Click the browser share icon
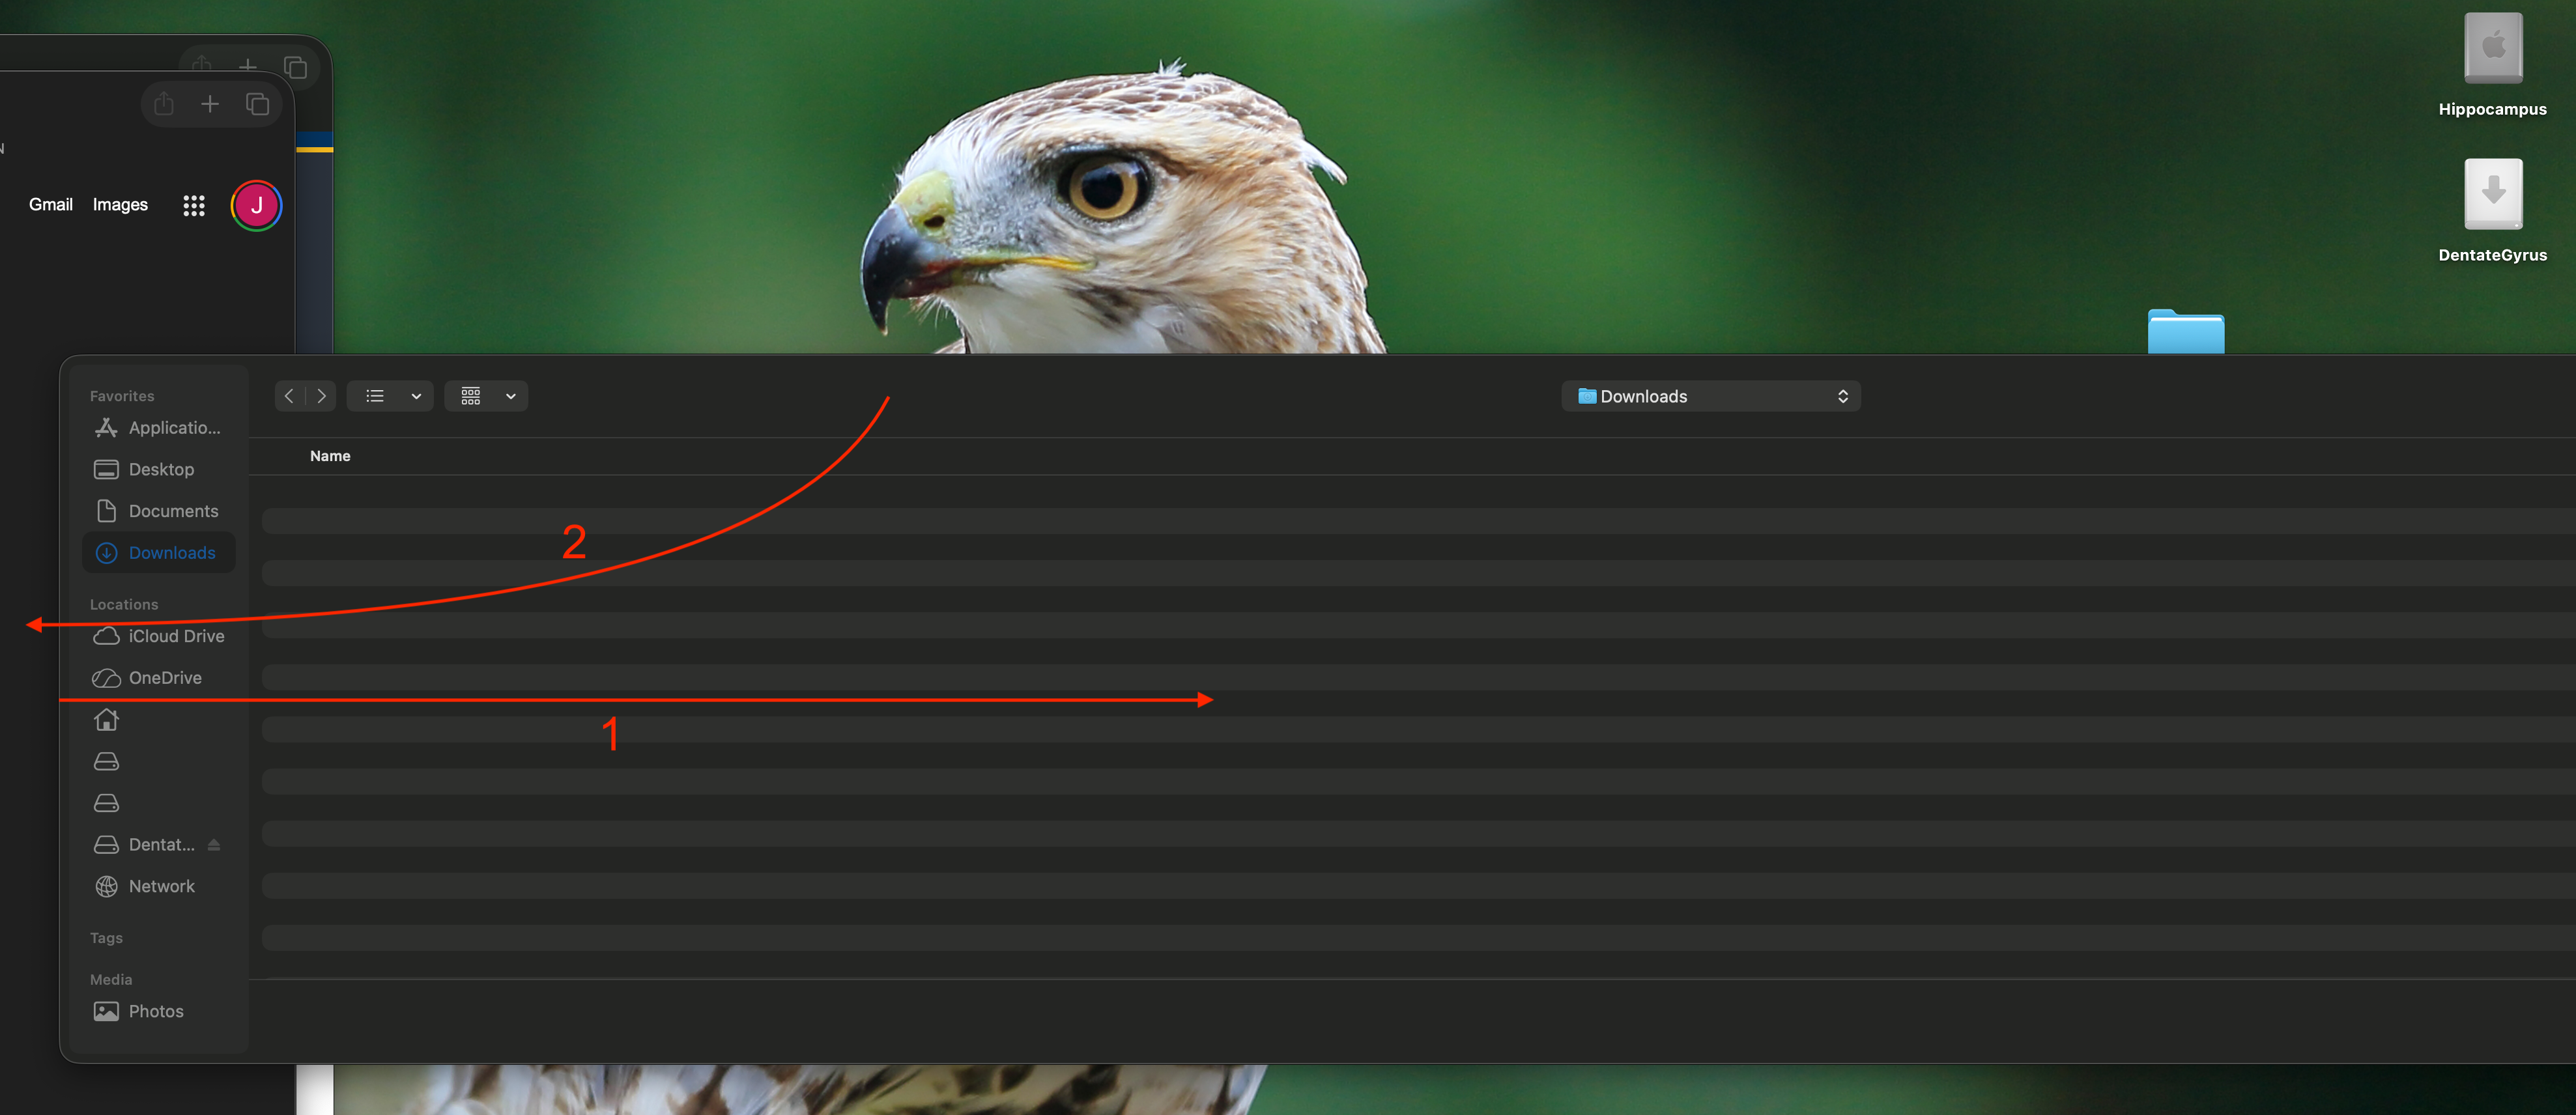The height and width of the screenshot is (1115, 2576). [x=164, y=104]
